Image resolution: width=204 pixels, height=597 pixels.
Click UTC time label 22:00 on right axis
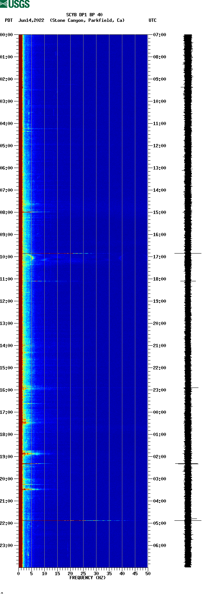160,368
